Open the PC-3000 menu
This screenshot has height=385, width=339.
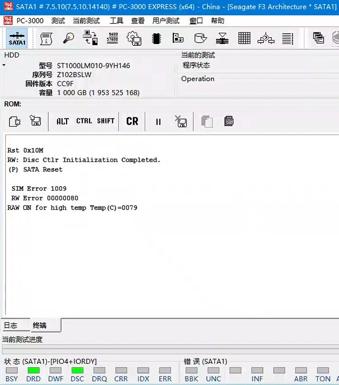[x=30, y=21]
